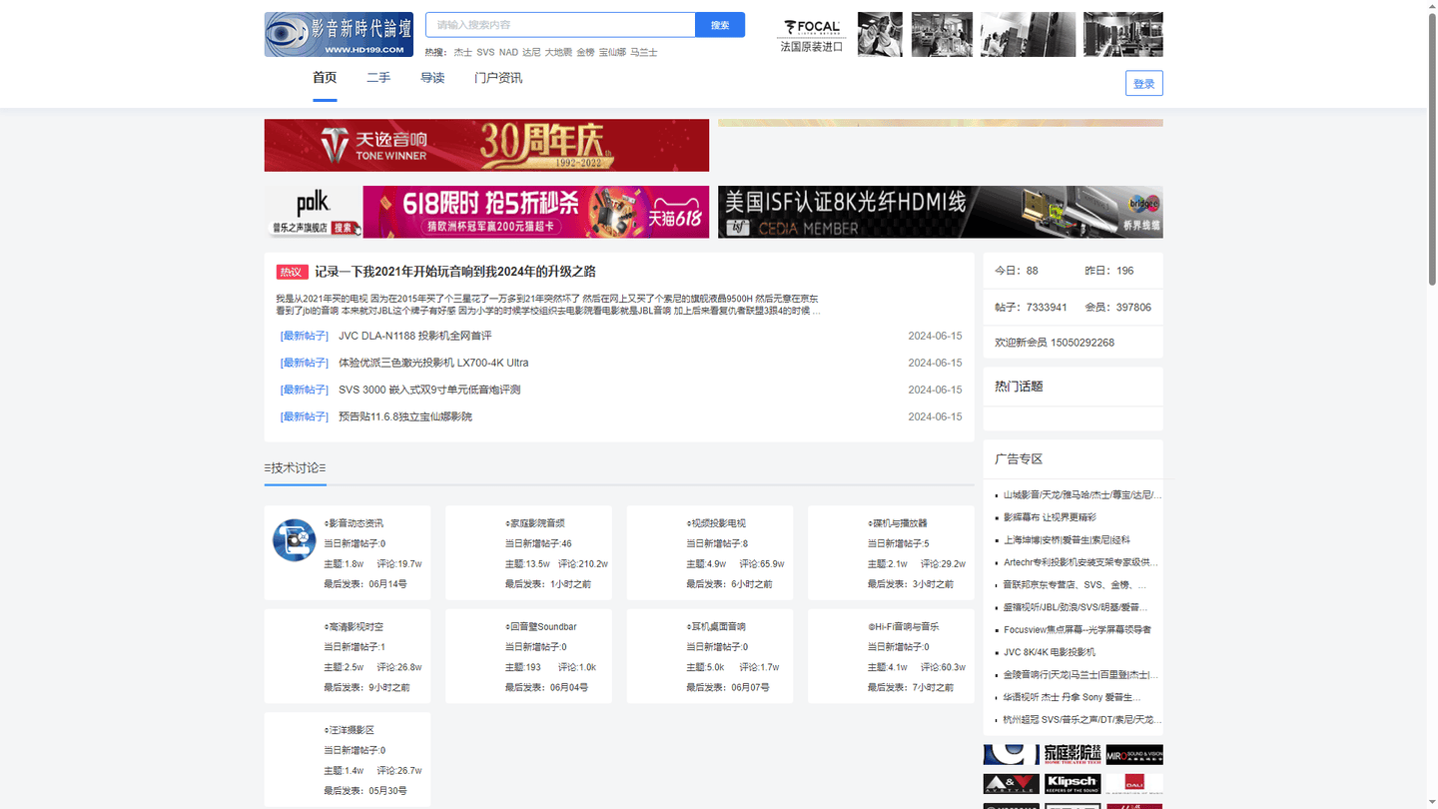The height and width of the screenshot is (809, 1438).
Task: Open the 回音壁Soundbar forum
Action: [541, 627]
